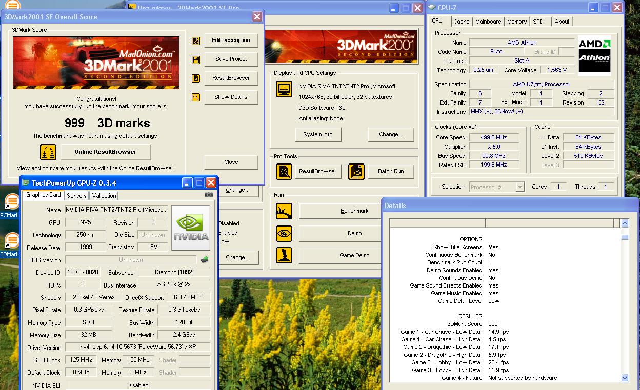
Task: Click the Save Project button
Action: [231, 59]
